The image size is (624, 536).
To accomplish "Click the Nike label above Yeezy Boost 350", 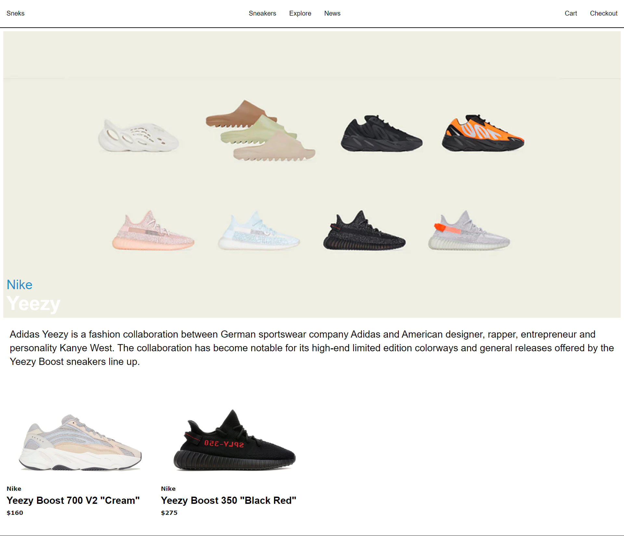I will [x=168, y=488].
